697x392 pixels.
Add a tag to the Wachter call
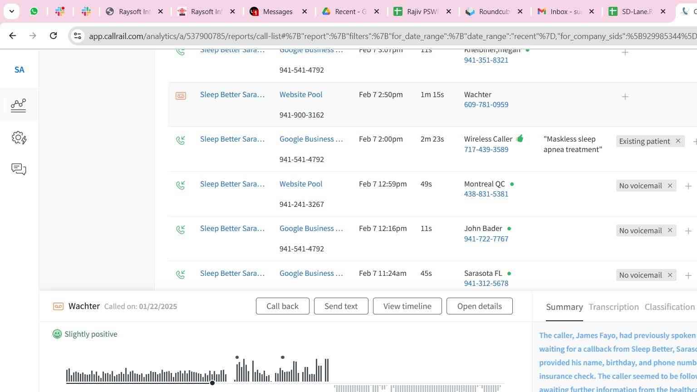[x=625, y=97]
